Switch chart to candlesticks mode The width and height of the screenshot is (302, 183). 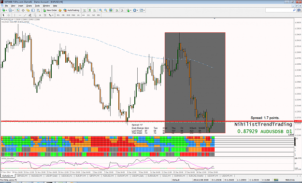(x=89, y=10)
